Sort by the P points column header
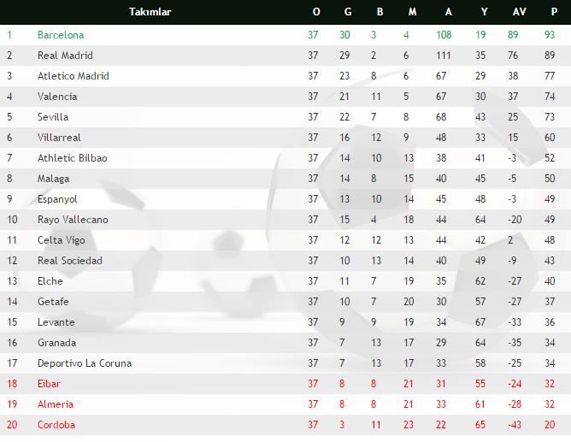This screenshot has height=442, width=571. (548, 12)
